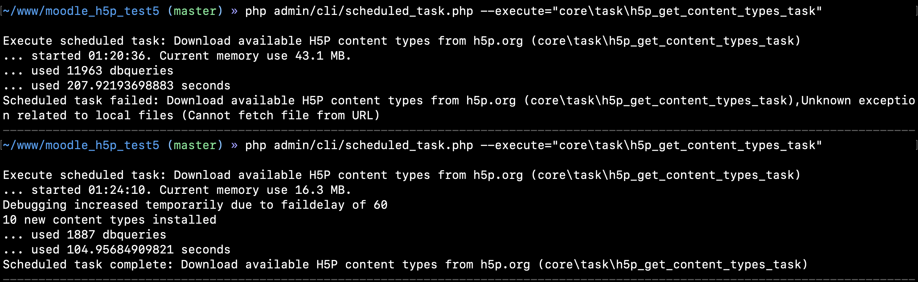
Task: Click the first prompt's » arrow symbol
Action: (x=234, y=11)
